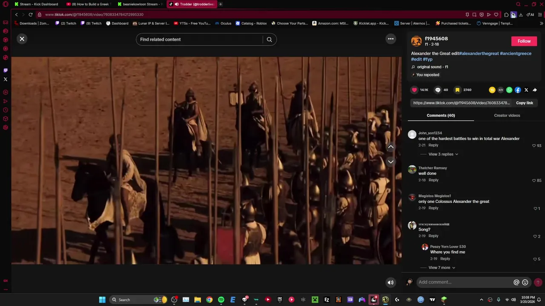Screen dimensions: 545x306
Task: Add page to bookmarks heart icon
Action: tap(496, 14)
